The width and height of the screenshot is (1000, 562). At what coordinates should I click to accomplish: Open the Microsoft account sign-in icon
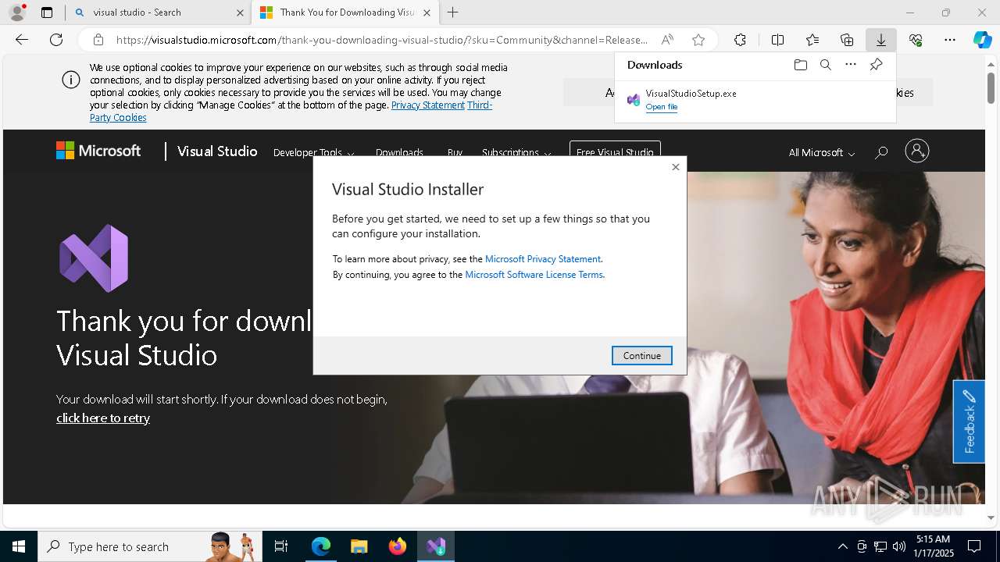(x=917, y=151)
